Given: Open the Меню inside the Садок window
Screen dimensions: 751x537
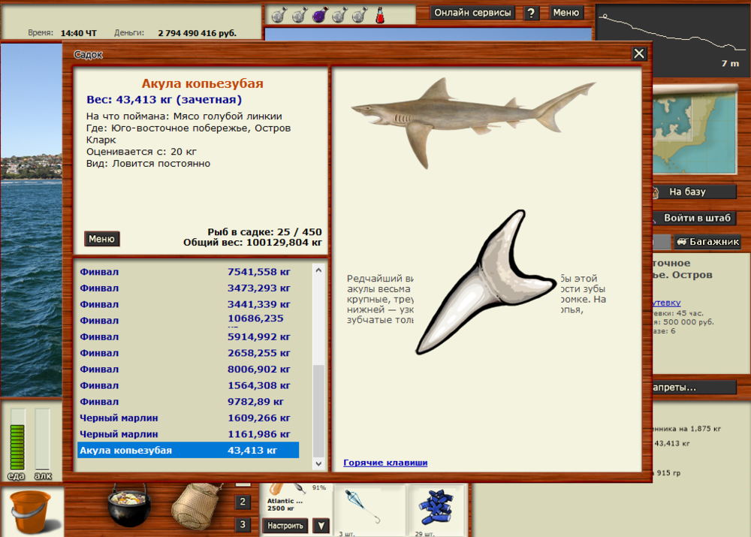Looking at the screenshot, I should tap(101, 238).
